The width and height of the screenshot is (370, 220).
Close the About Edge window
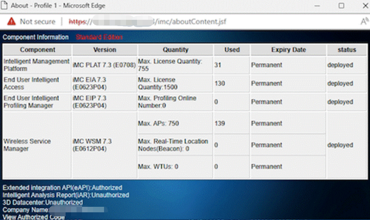[x=365, y=5]
